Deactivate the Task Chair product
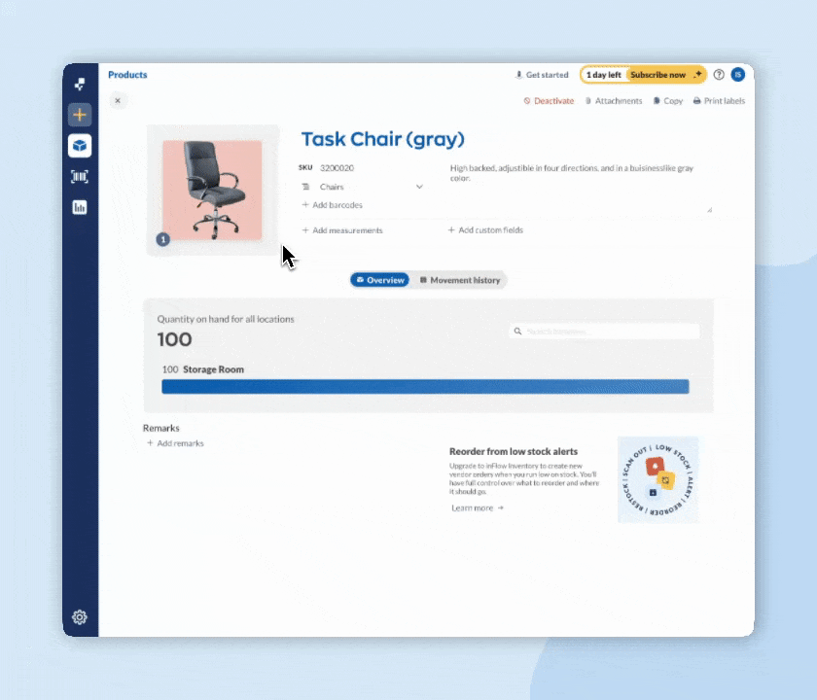The height and width of the screenshot is (700, 817). [x=550, y=100]
